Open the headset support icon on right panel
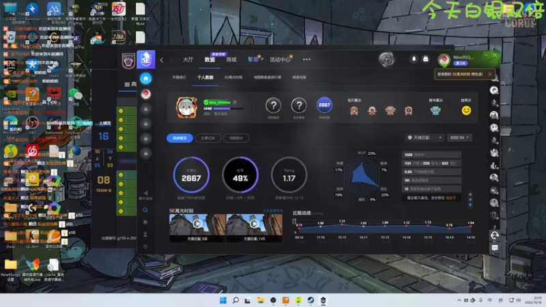The width and height of the screenshot is (546, 307). [x=494, y=235]
